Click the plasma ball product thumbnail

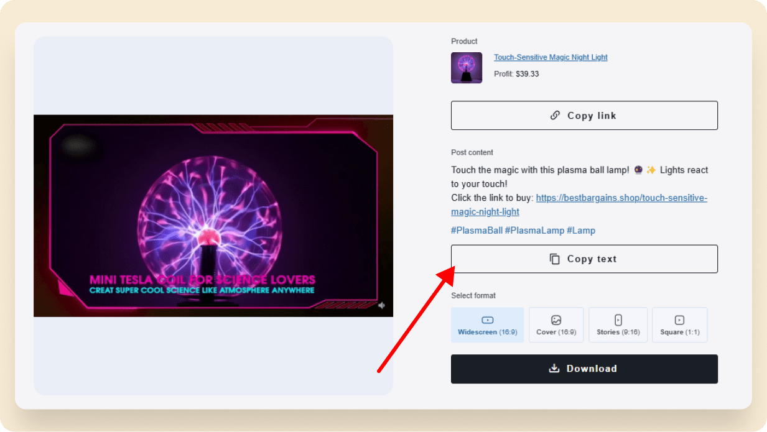point(467,67)
